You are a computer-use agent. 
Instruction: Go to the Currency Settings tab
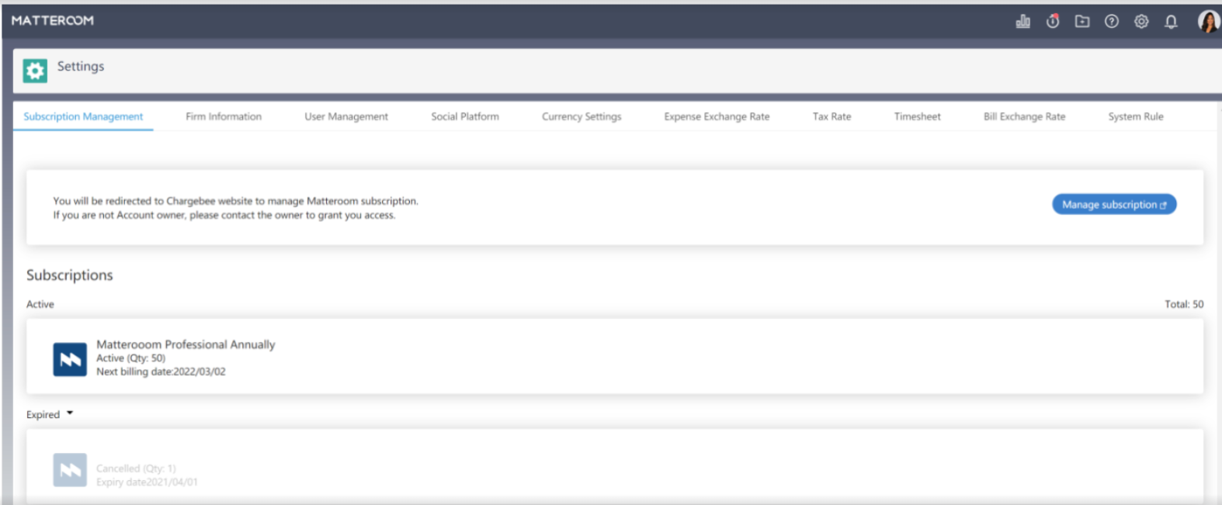point(581,116)
